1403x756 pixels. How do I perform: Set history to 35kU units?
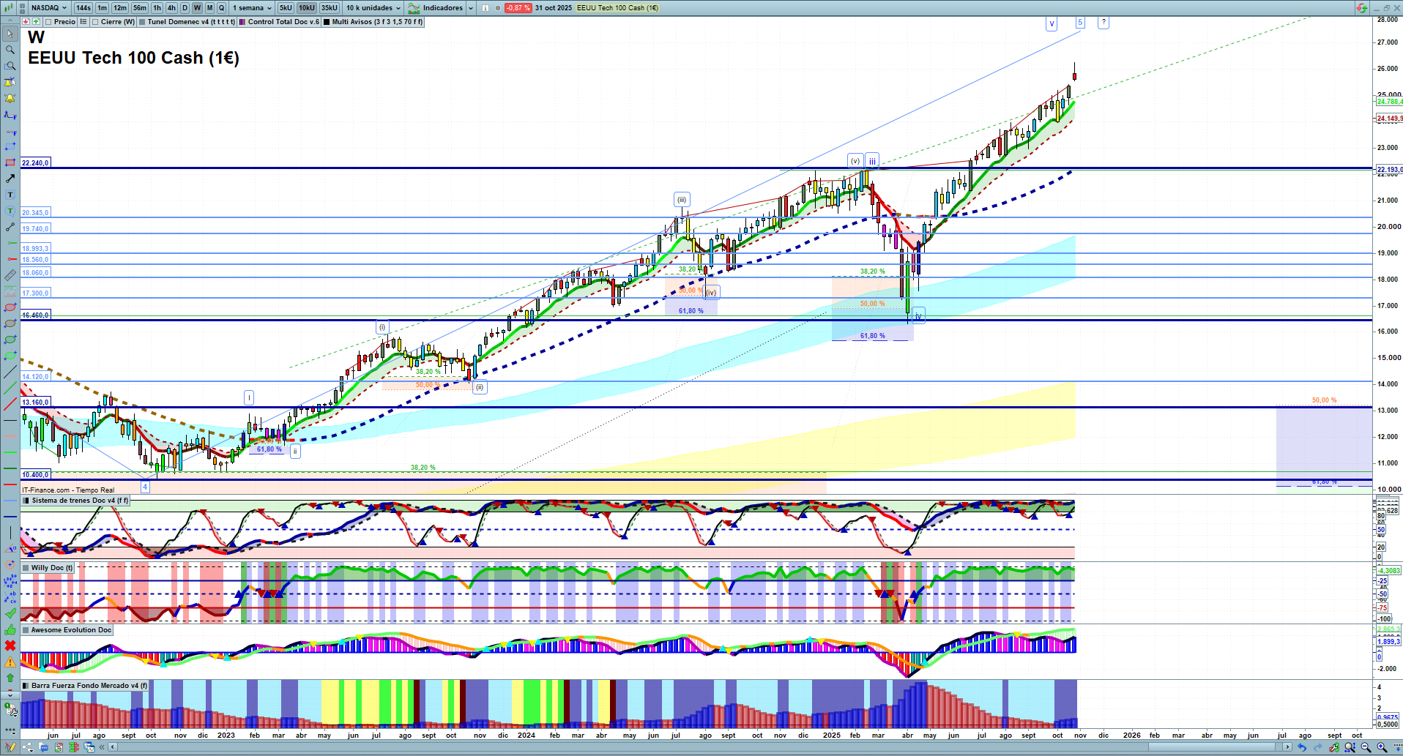[x=330, y=8]
